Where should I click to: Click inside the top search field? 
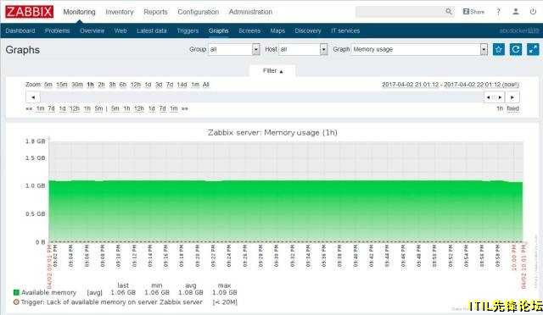coord(400,11)
